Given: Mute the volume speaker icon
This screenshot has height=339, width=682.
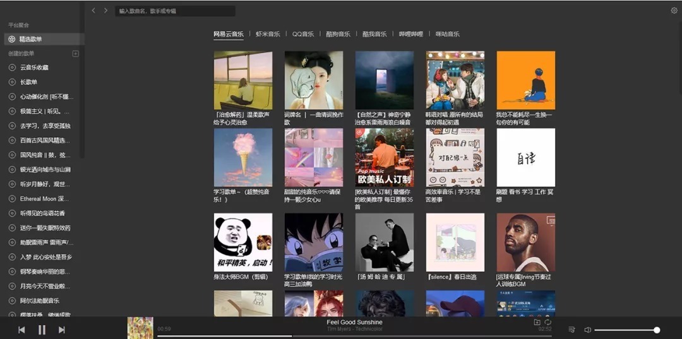Looking at the screenshot, I should [587, 330].
